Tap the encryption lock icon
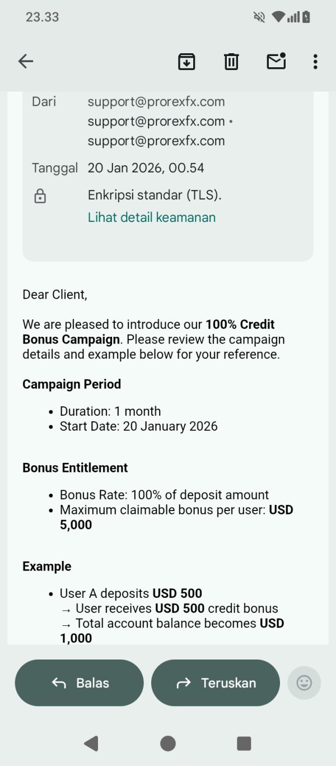The height and width of the screenshot is (766, 336). point(40,196)
